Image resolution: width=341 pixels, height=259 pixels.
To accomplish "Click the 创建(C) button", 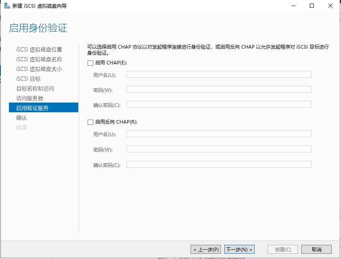I will coord(283,249).
